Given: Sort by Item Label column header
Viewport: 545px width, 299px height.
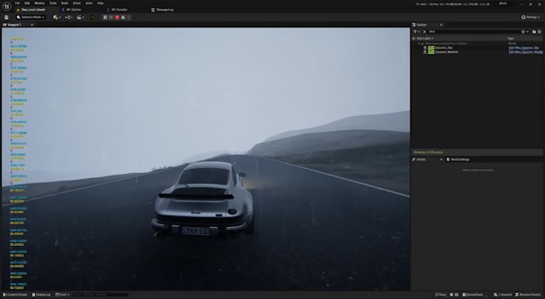Looking at the screenshot, I should [x=425, y=38].
